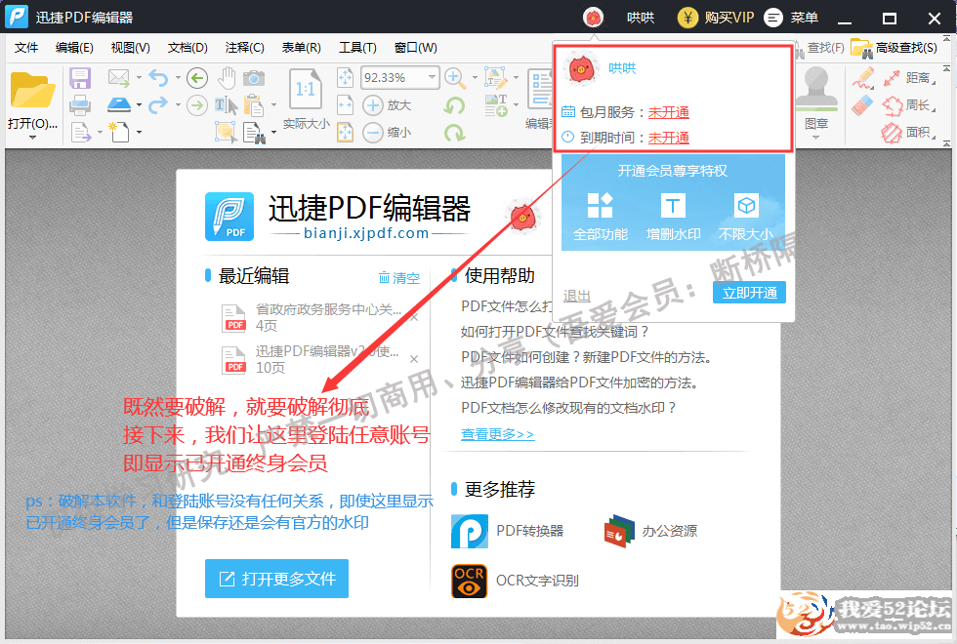Expand the dropdown arrow under 打开(O)
Image resolution: width=957 pixels, height=644 pixels.
click(32, 138)
